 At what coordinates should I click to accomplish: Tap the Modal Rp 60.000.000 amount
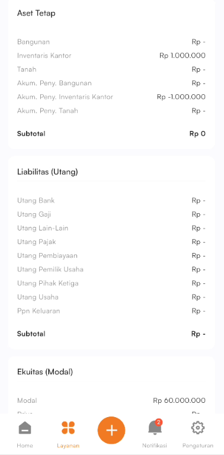(180, 400)
